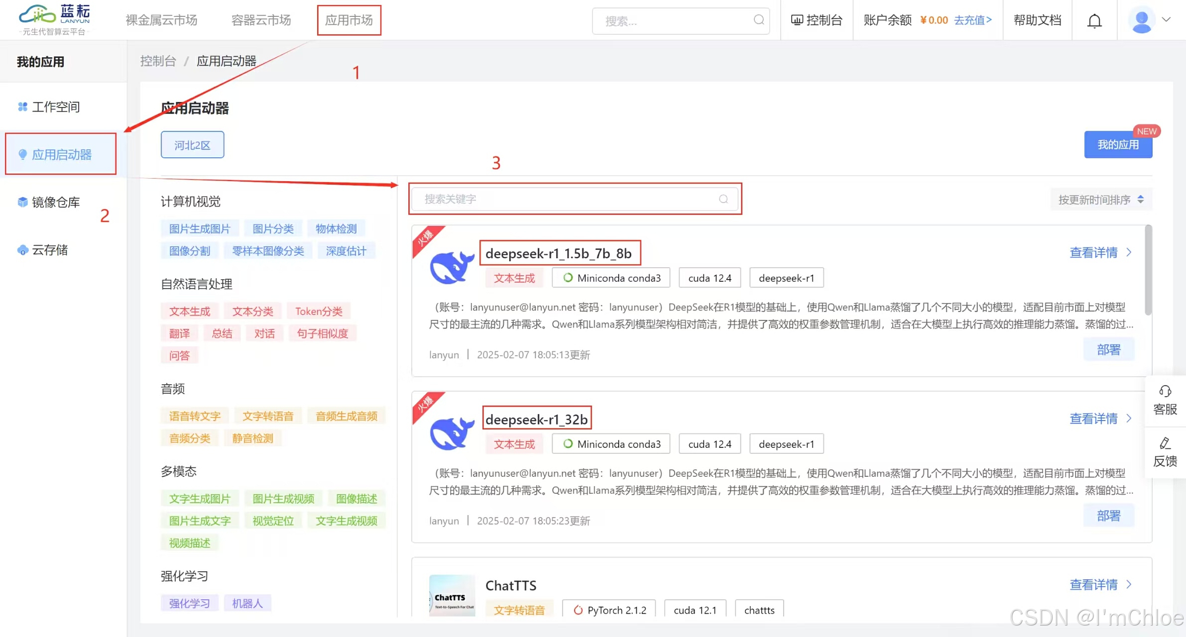Click the search magnifier in top bar
The height and width of the screenshot is (637, 1186).
tap(758, 20)
